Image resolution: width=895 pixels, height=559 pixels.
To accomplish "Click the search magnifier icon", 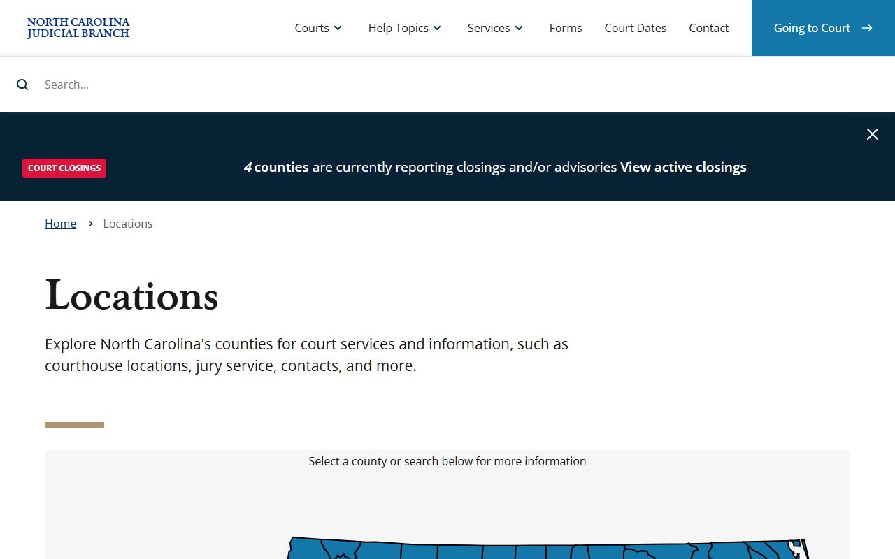I will tap(22, 85).
